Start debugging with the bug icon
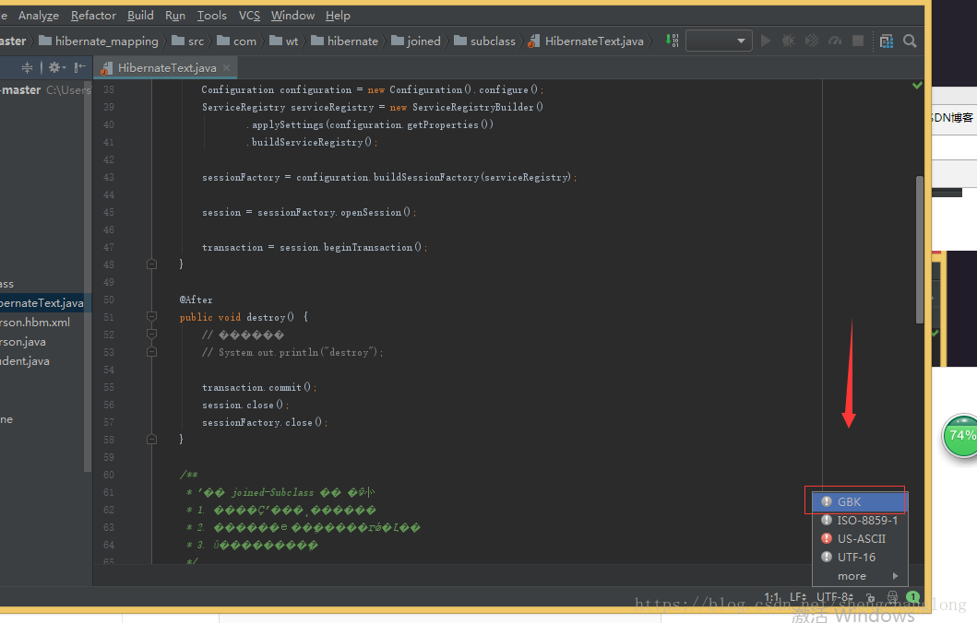Viewport: 977px width, 623px height. tap(788, 41)
